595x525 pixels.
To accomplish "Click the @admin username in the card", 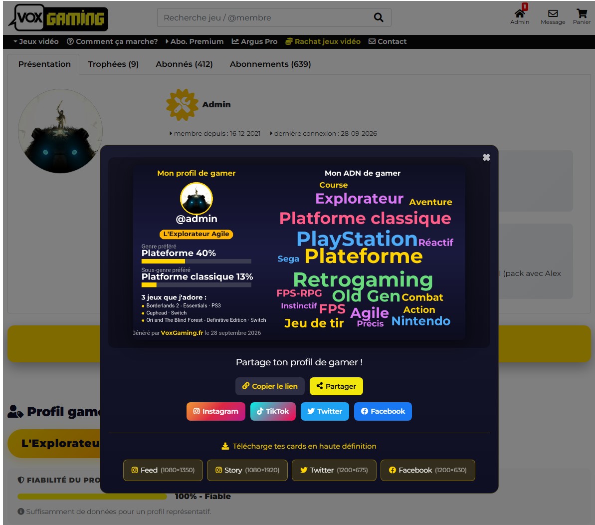I will coord(196,219).
